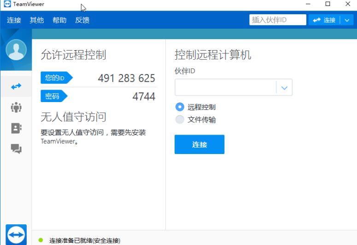
Task: Open the Chat sidebar icon
Action: tap(16, 149)
